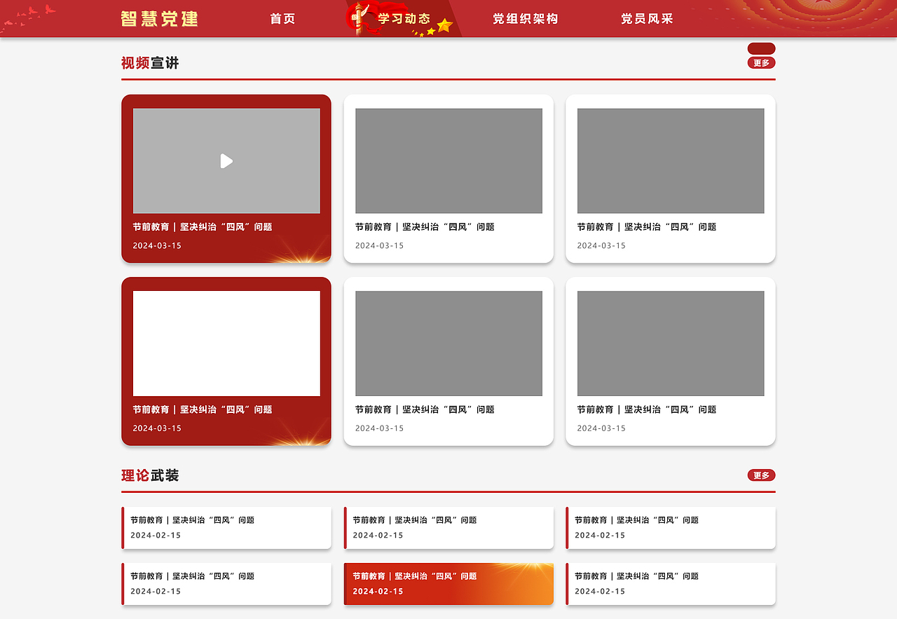The width and height of the screenshot is (897, 619).
Task: Open the middle-column video thumbnail, first row
Action: pyautogui.click(x=448, y=161)
